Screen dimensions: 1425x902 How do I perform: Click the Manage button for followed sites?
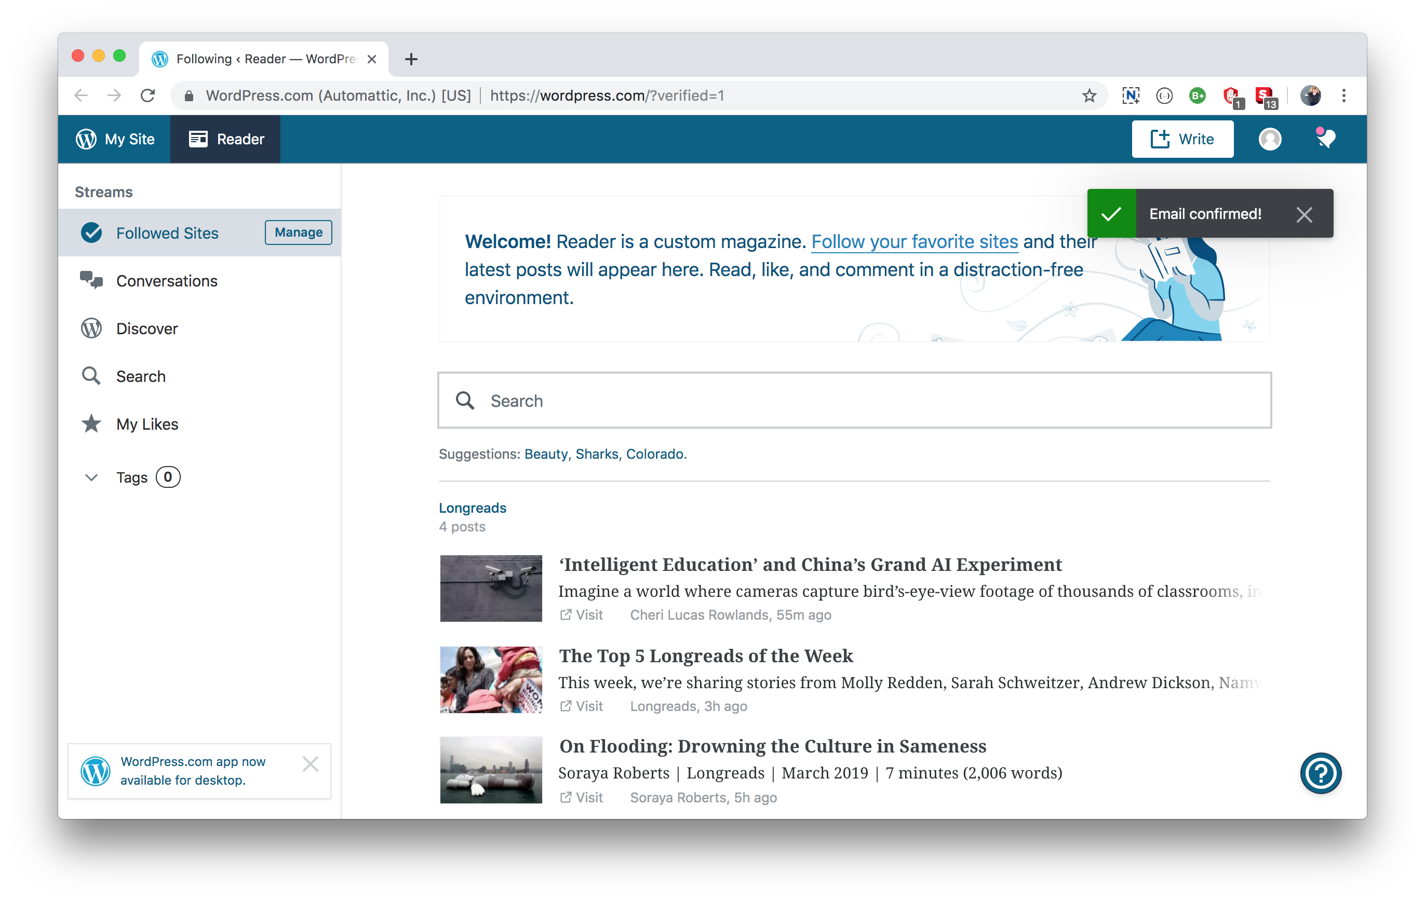(x=298, y=233)
